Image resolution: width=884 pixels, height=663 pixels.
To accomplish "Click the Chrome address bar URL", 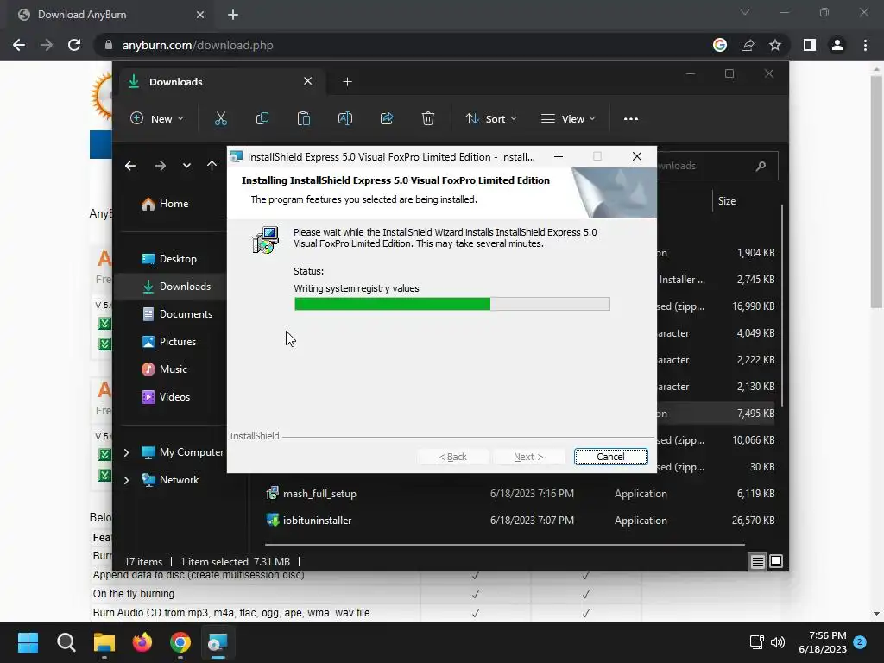I will (x=198, y=45).
